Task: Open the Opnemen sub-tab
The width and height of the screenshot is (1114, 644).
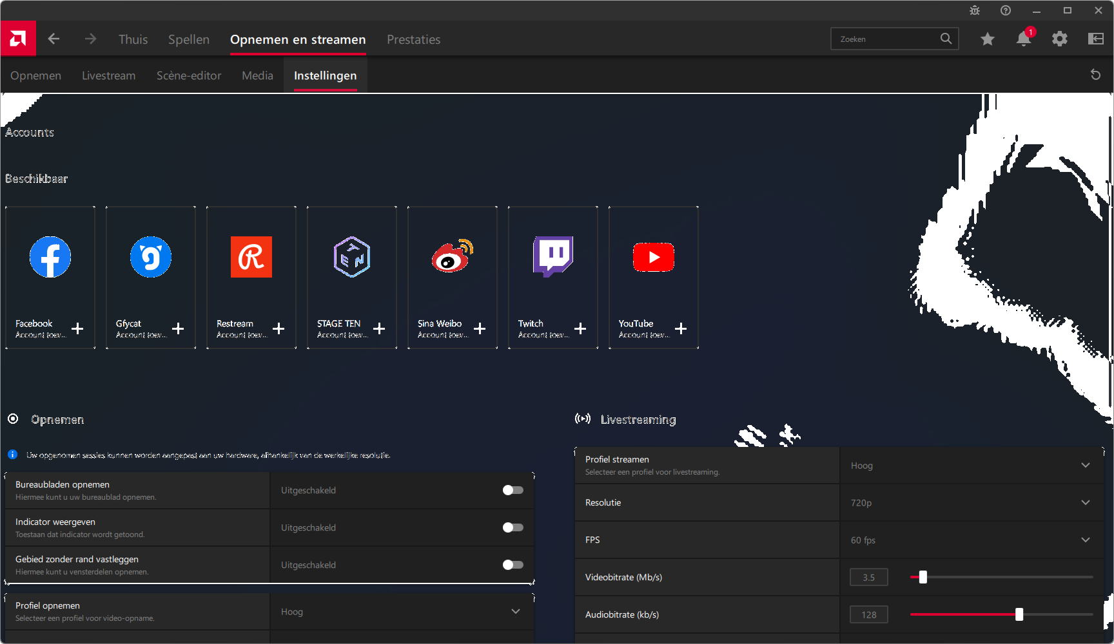Action: 35,75
